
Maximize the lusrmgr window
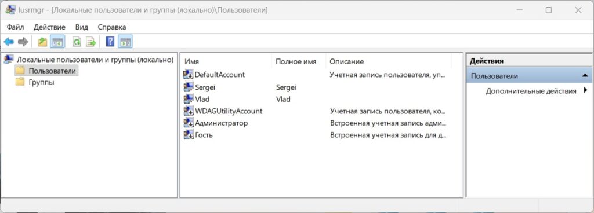pyautogui.click(x=549, y=10)
